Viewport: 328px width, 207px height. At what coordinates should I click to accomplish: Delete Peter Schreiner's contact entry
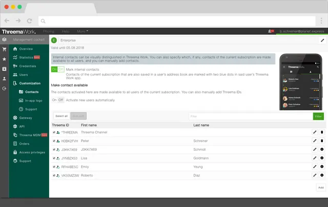click(322, 141)
